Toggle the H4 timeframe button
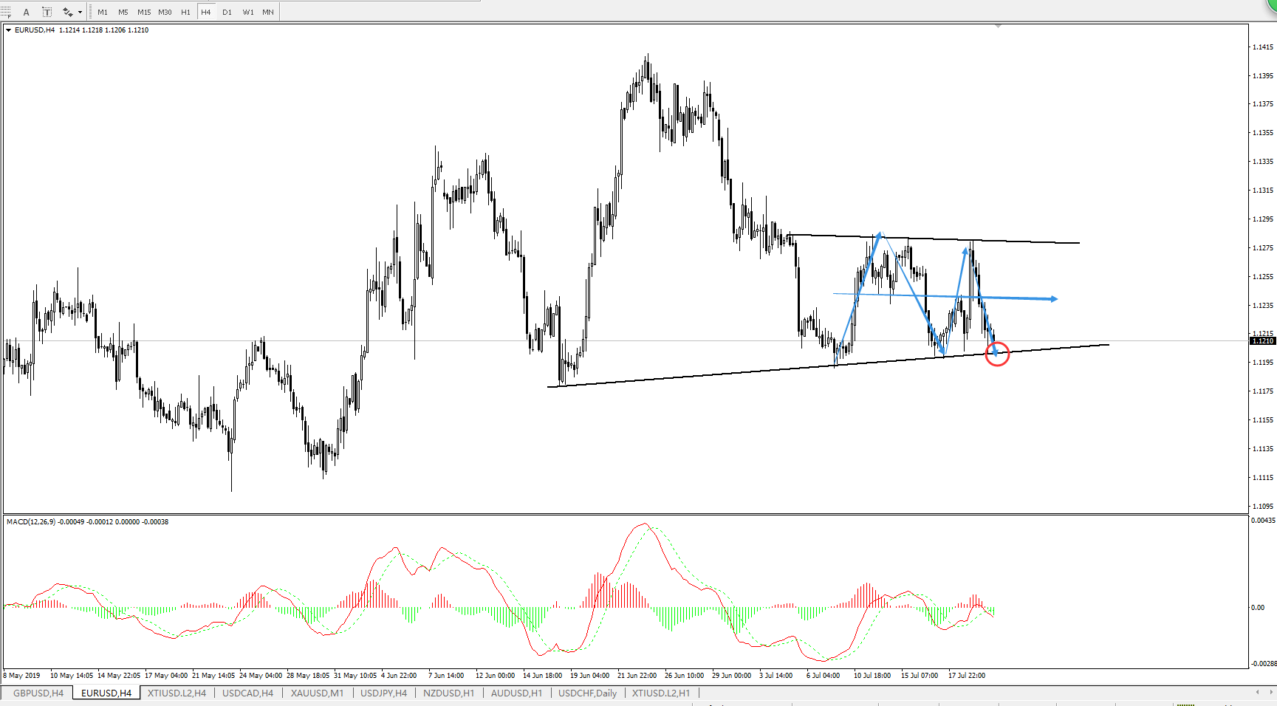1277x706 pixels. [206, 12]
